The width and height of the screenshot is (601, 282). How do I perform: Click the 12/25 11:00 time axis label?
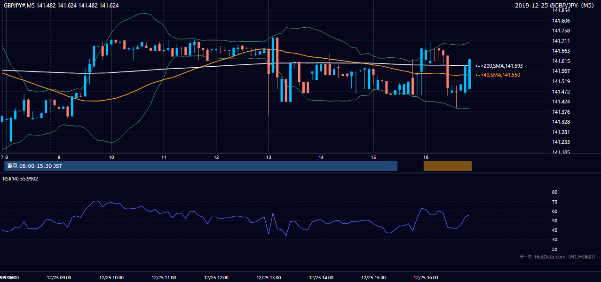click(x=164, y=277)
